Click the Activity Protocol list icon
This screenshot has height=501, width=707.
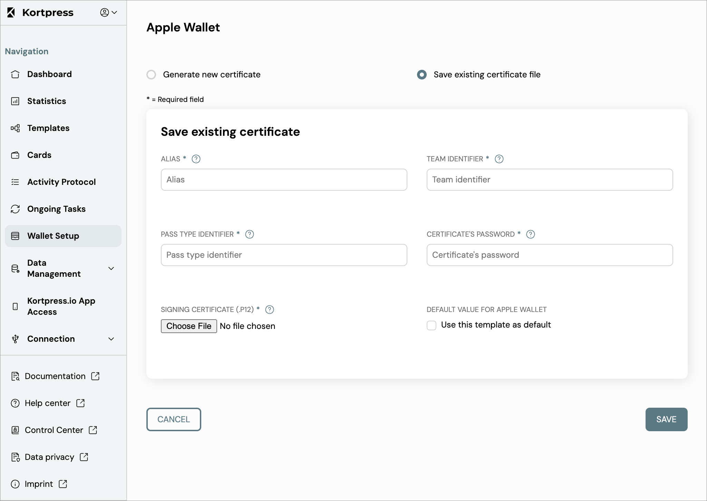(15, 182)
